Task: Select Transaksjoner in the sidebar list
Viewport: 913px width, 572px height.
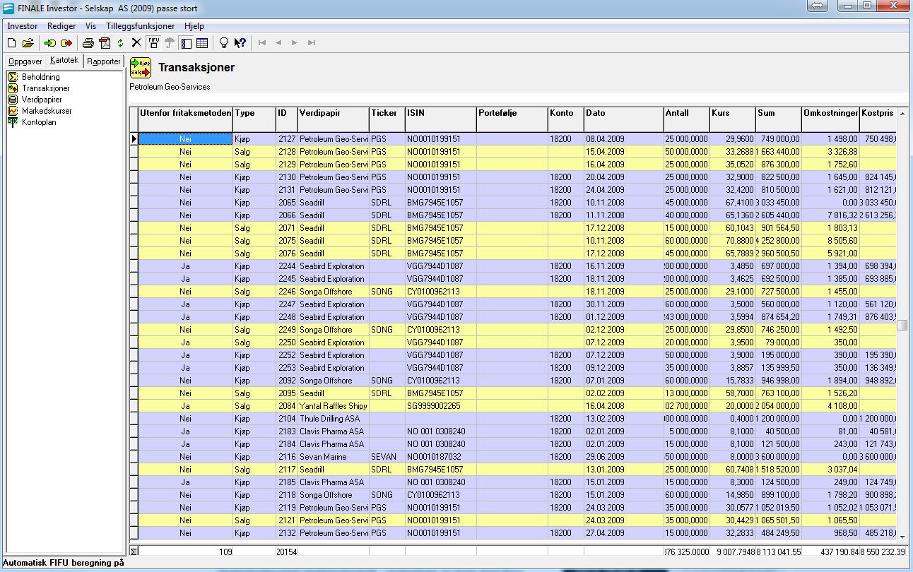Action: click(46, 88)
